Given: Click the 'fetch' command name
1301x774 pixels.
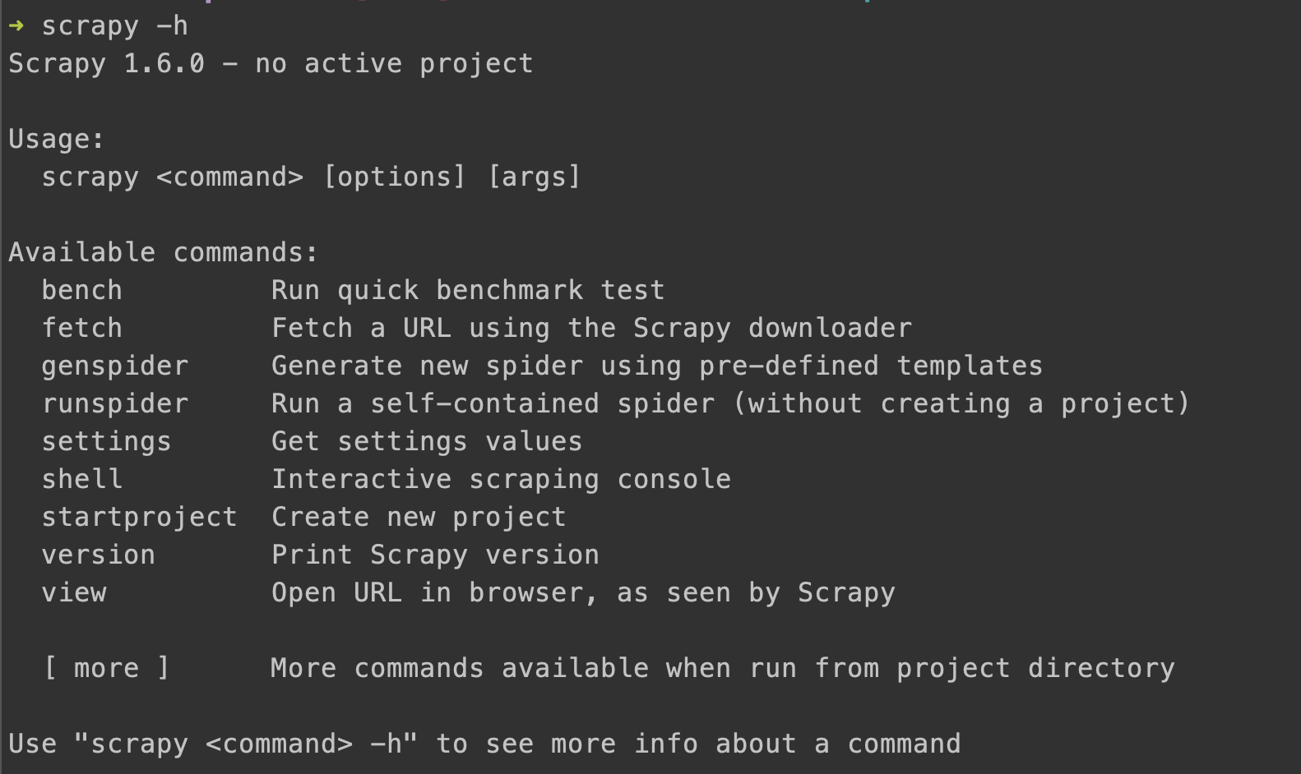Looking at the screenshot, I should point(81,328).
